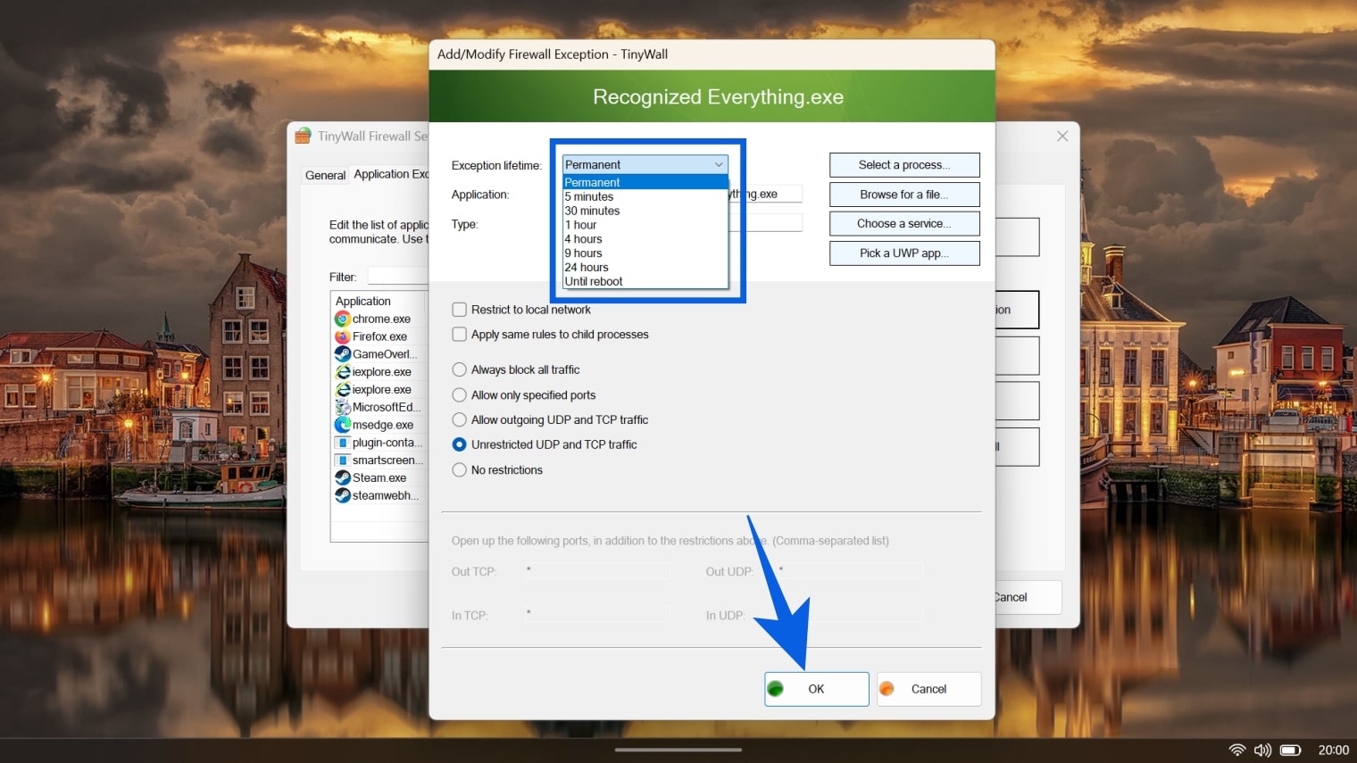Click the plugin-conta... icon in list

pos(343,443)
